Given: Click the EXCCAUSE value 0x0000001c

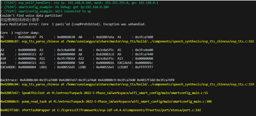Looking at the screenshot, I should [x=144, y=63].
